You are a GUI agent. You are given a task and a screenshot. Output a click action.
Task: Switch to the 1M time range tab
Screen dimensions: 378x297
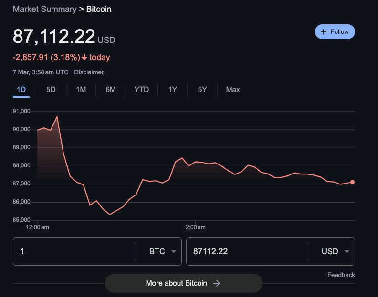(81, 90)
